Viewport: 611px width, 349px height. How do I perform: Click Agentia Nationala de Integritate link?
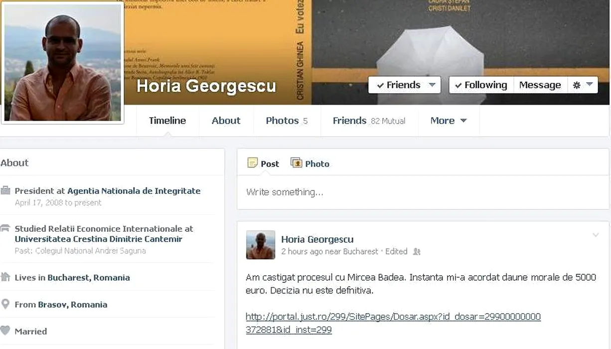(x=134, y=191)
